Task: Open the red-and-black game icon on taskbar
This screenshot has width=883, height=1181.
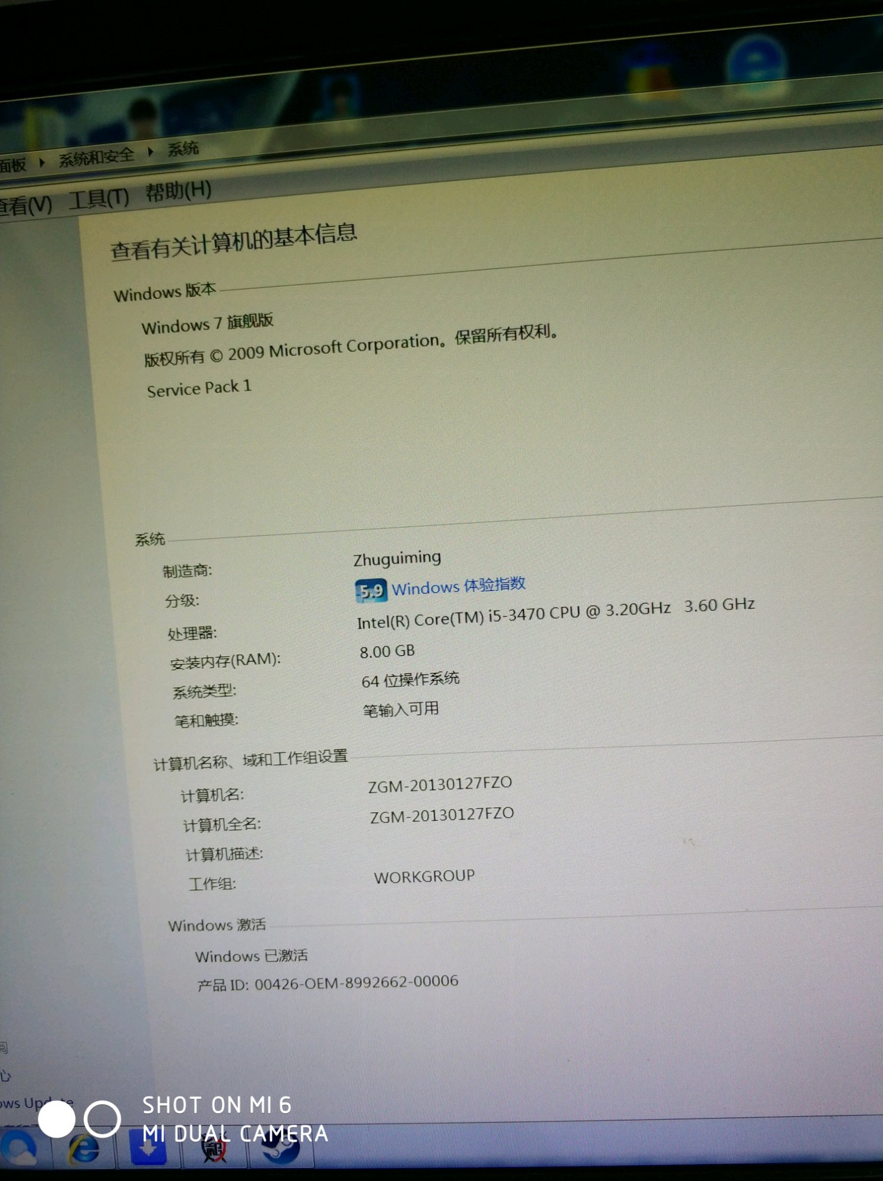Action: pos(214,1148)
